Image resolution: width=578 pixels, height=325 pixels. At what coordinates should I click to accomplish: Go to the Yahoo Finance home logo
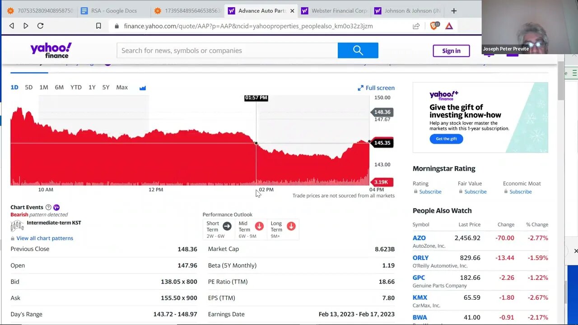(x=51, y=50)
